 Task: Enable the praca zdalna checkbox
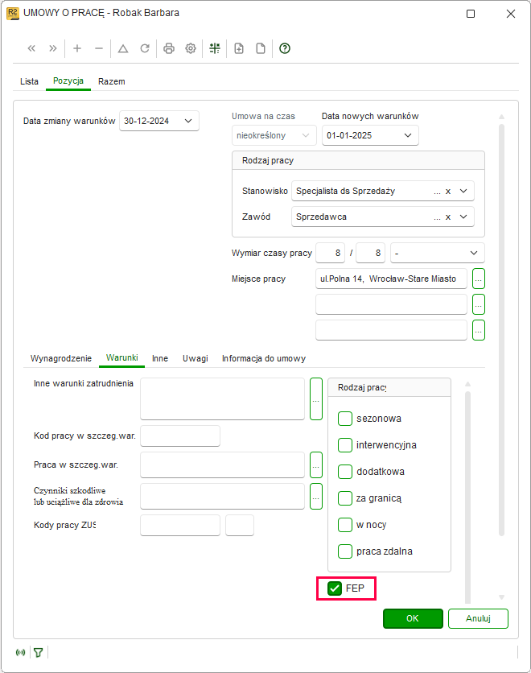(x=345, y=551)
